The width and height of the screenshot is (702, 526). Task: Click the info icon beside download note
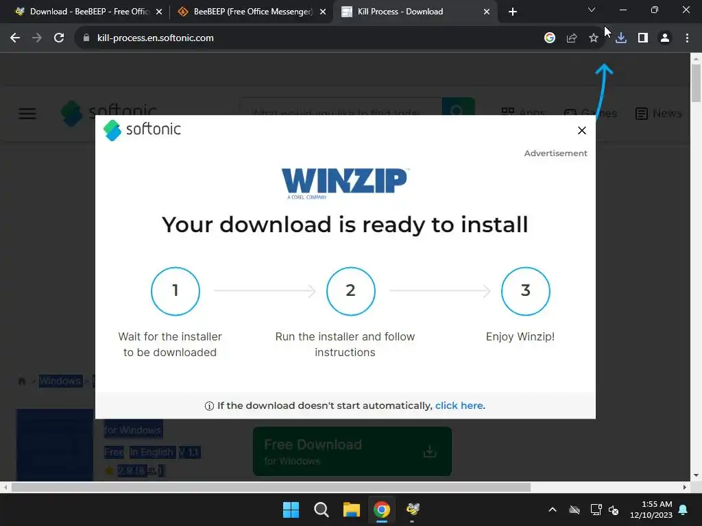209,406
